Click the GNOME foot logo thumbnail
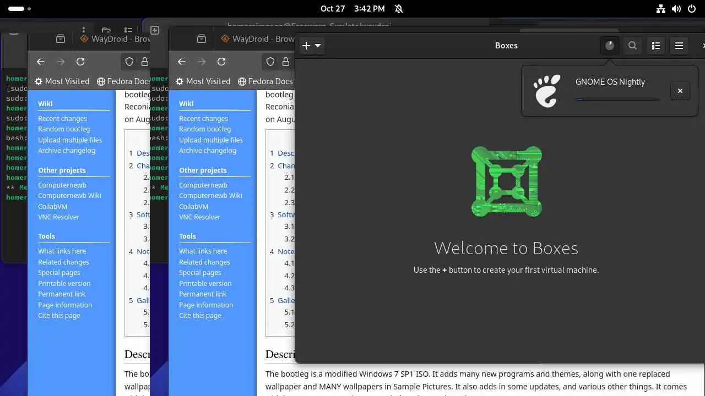This screenshot has height=396, width=705. [547, 91]
